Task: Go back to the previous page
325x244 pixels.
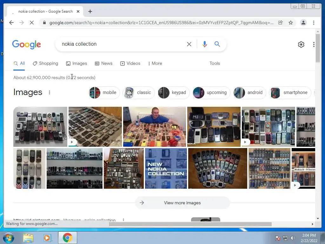Action: coord(11,23)
